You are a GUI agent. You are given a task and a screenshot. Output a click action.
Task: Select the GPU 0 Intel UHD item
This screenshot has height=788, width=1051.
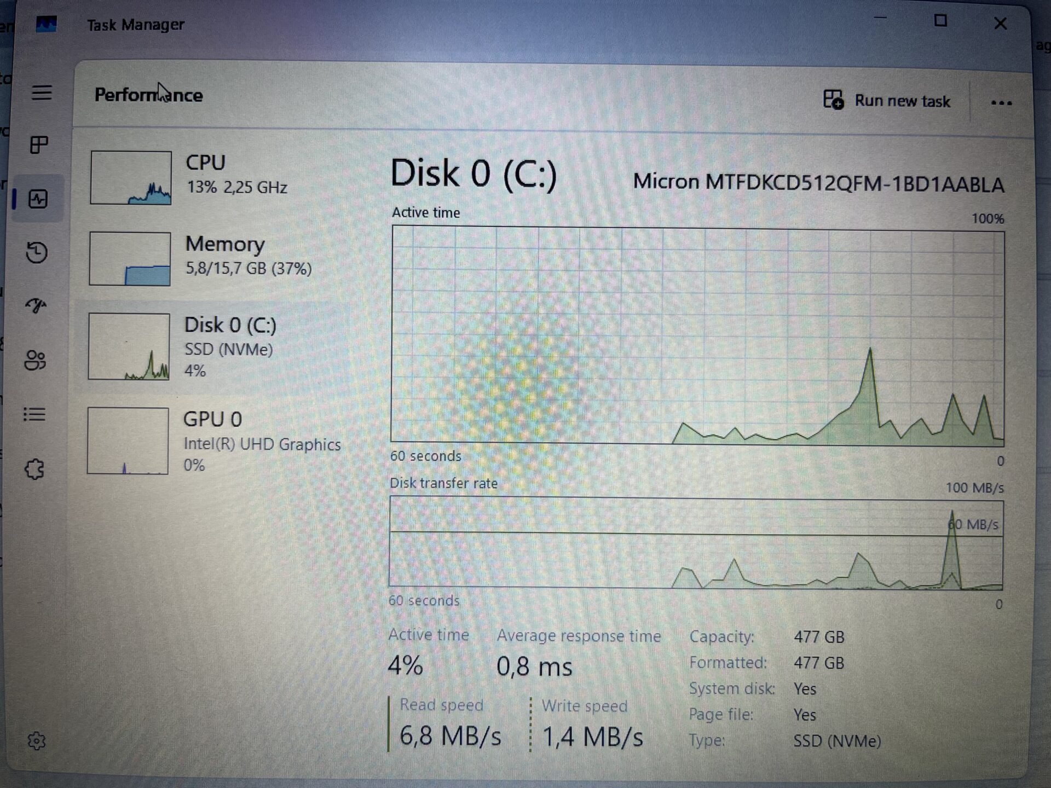217,441
